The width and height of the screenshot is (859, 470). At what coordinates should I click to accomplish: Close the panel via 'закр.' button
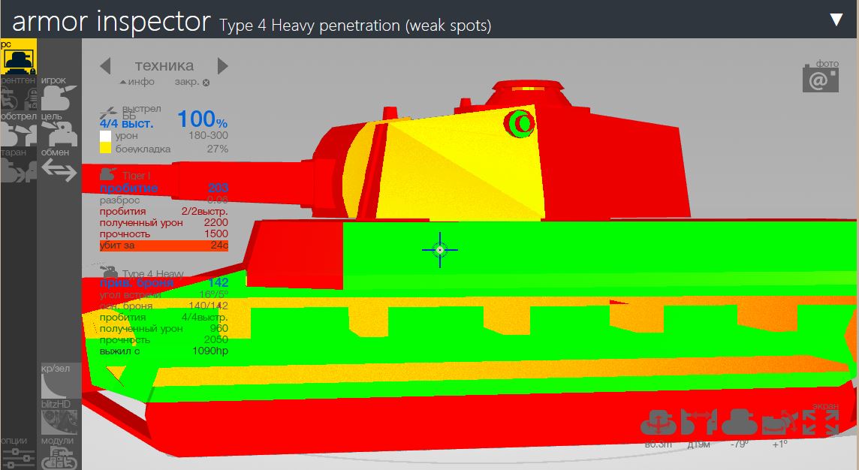point(191,82)
